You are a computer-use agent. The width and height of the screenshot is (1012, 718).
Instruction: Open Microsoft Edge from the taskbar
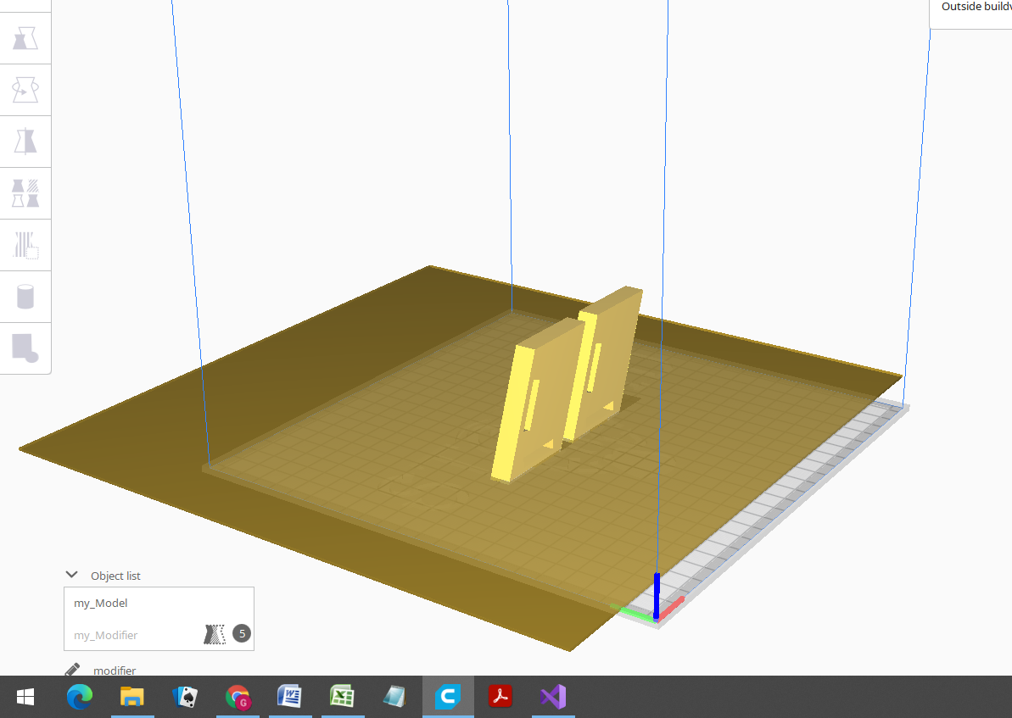[x=80, y=697]
